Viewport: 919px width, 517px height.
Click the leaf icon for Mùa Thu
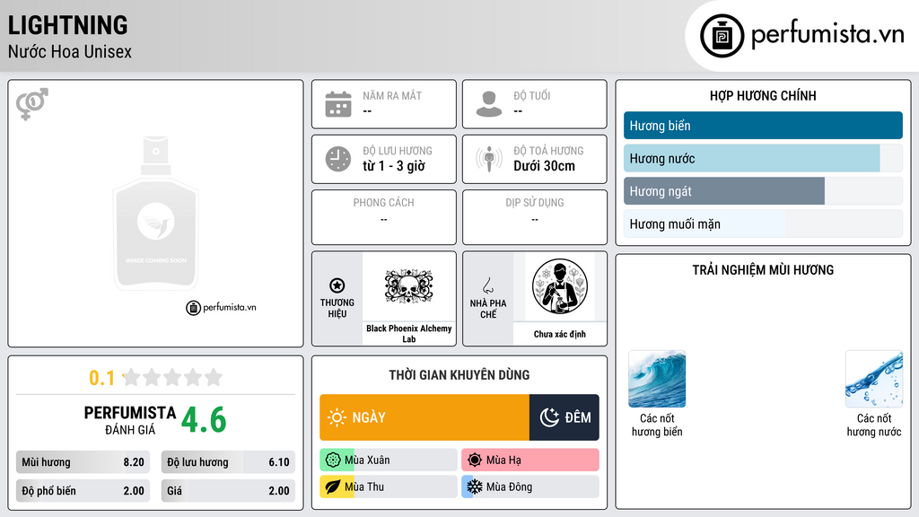(x=333, y=486)
